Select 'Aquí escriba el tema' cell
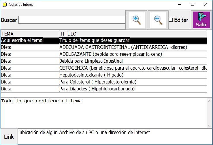 30,40
